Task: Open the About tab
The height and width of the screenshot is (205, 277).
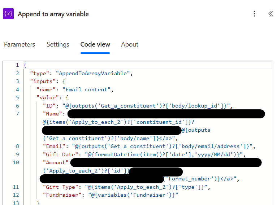Action: [x=130, y=44]
